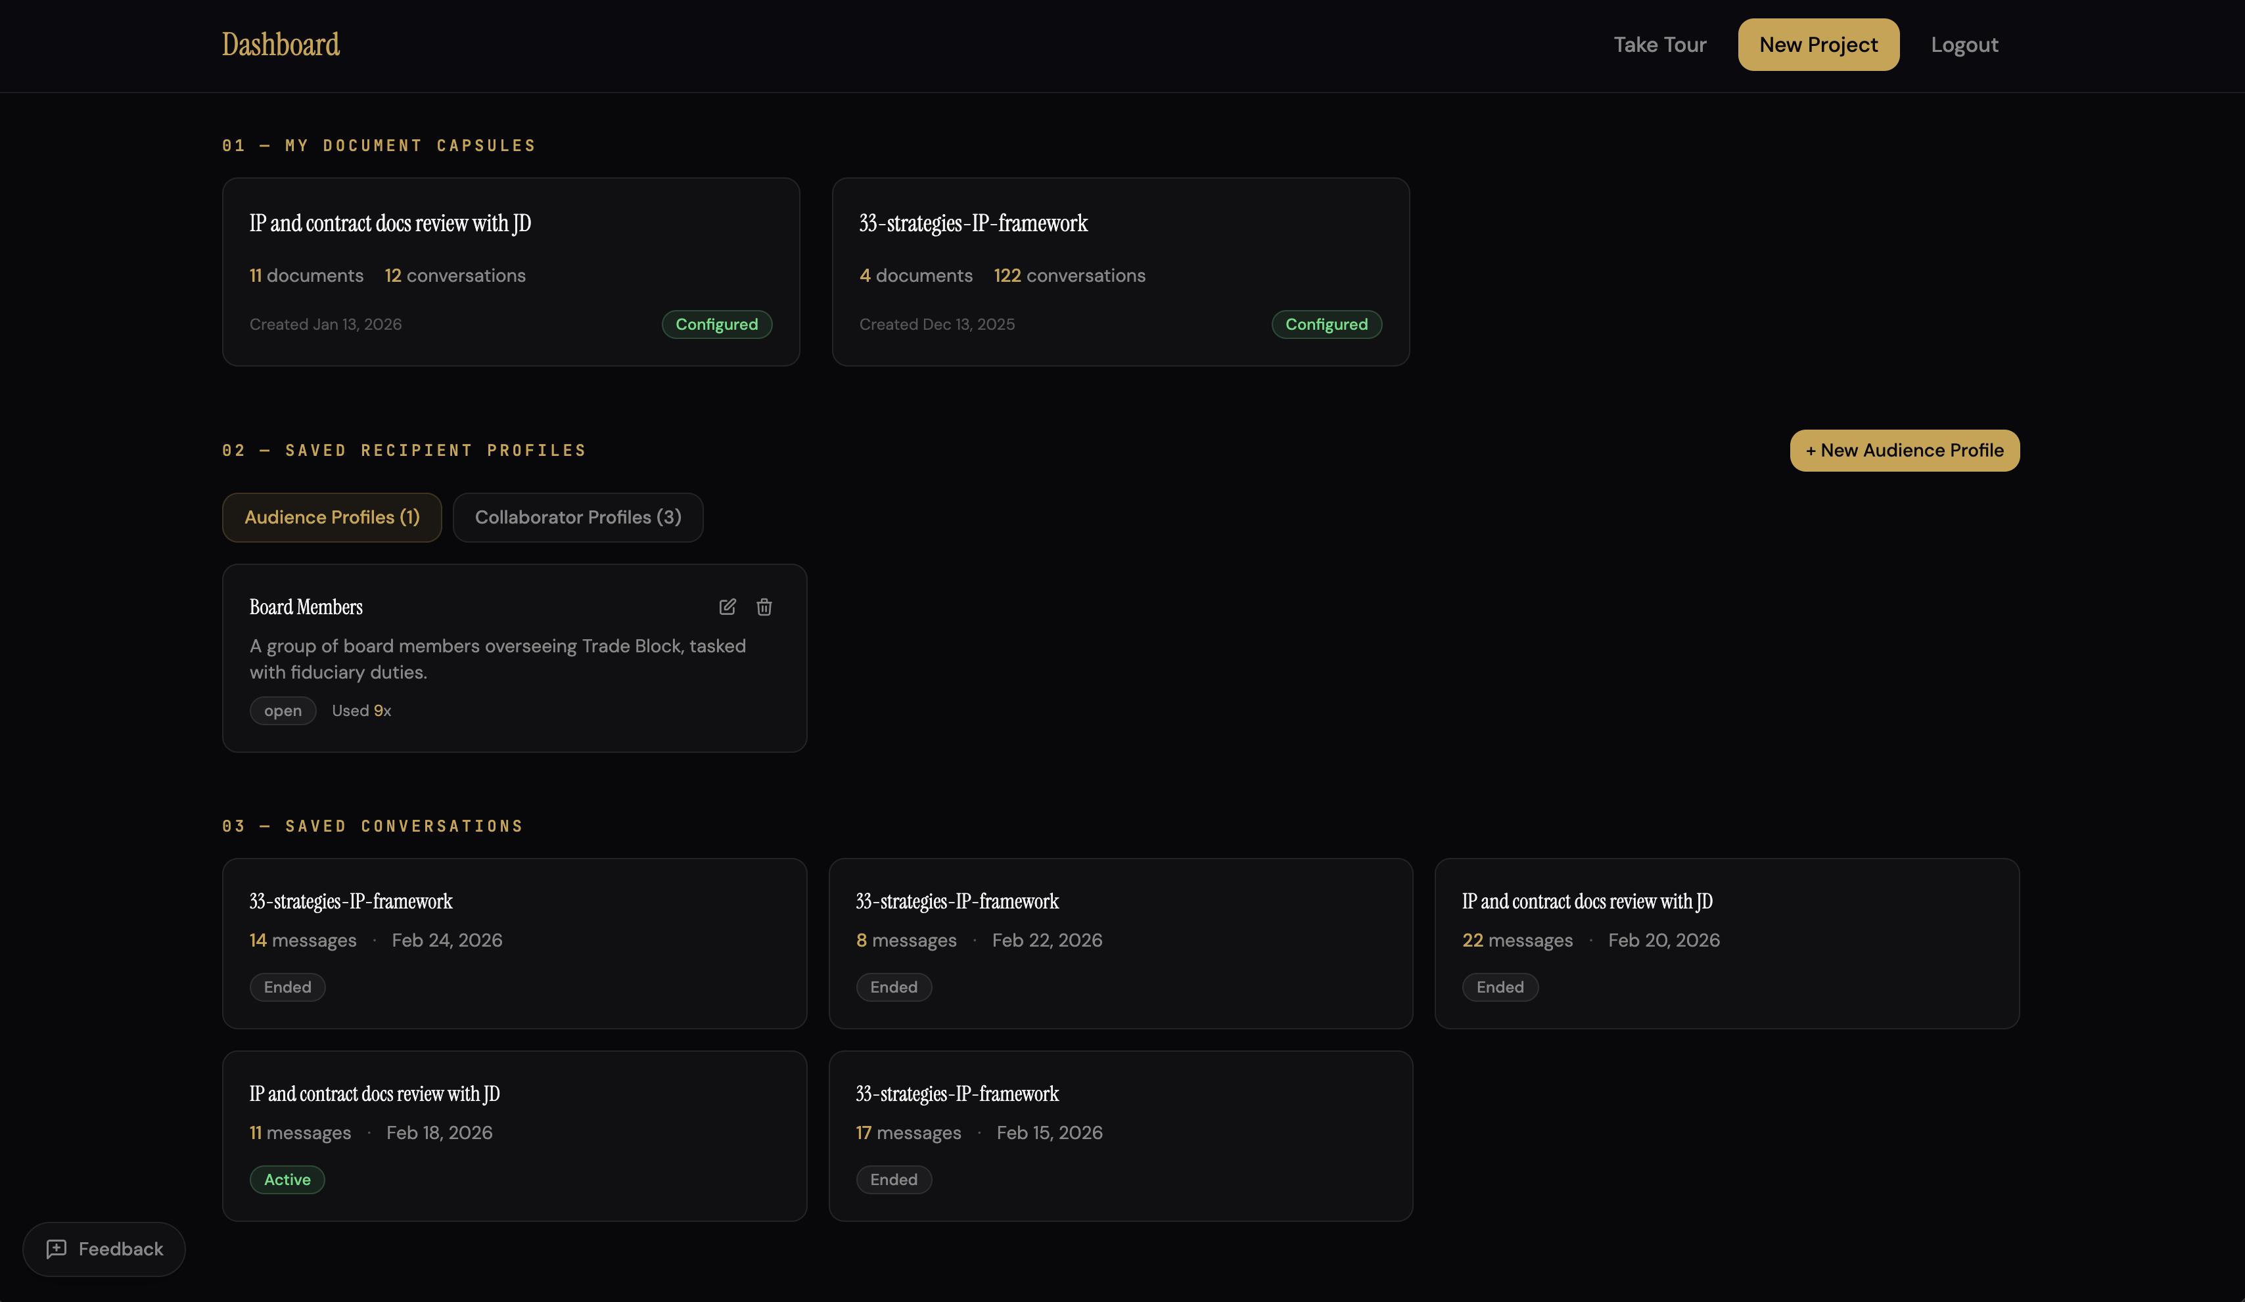2245x1302 pixels.
Task: Click the 'open' tag on Board Members
Action: tap(283, 711)
